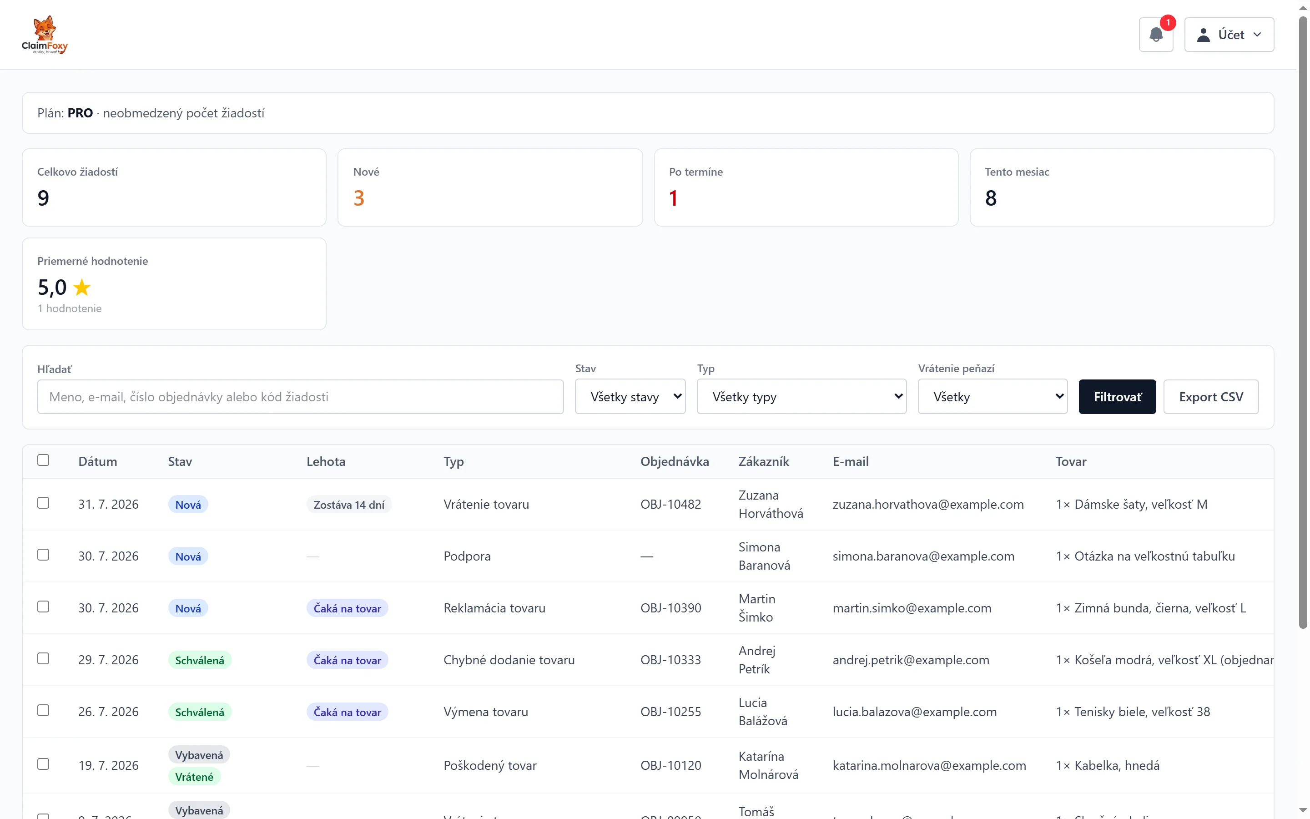
Task: Click the 'Celkovo žiadostí' stat card
Action: click(x=174, y=187)
